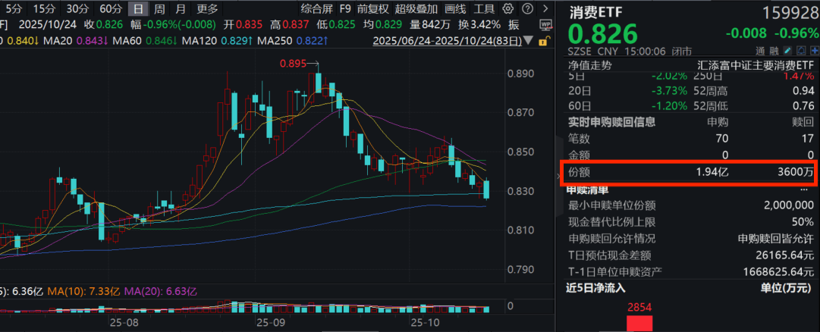Open the chart settings gear icon
Viewport: 820px width, 332px height.
point(507,9)
